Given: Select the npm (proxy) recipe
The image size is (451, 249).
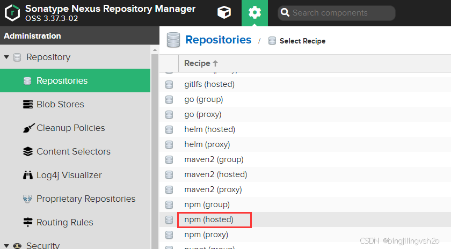Looking at the screenshot, I should pyautogui.click(x=206, y=235).
